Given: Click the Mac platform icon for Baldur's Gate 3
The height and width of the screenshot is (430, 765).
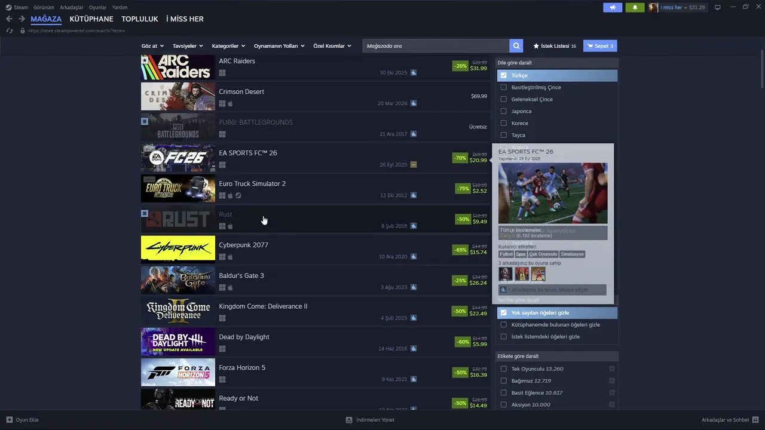Looking at the screenshot, I should pos(230,287).
